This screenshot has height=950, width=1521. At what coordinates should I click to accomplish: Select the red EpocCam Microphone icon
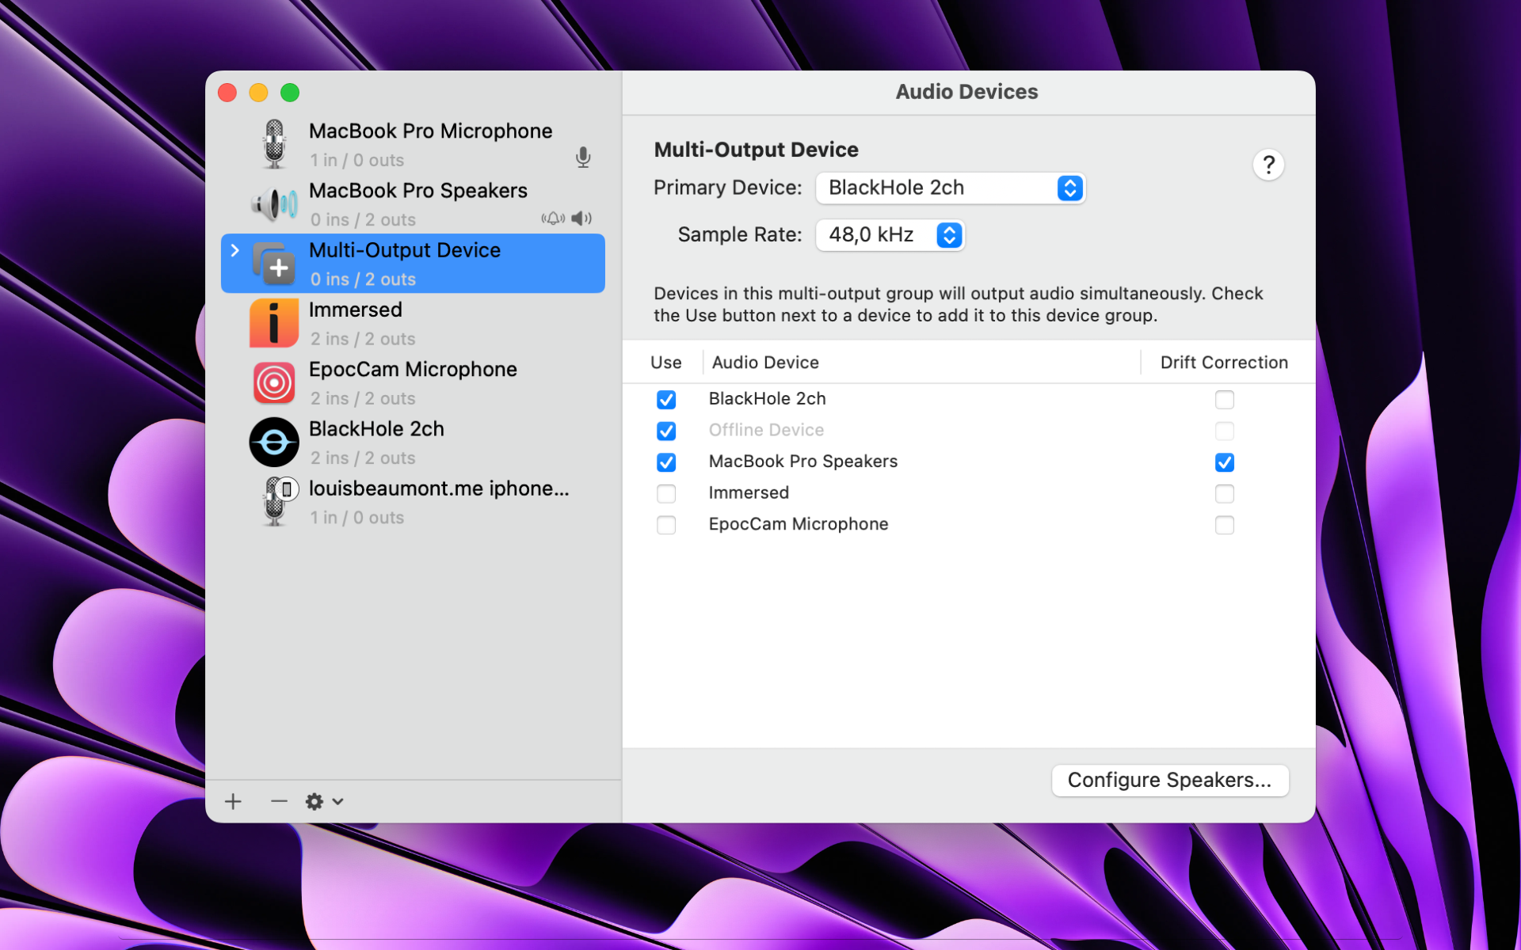[274, 383]
